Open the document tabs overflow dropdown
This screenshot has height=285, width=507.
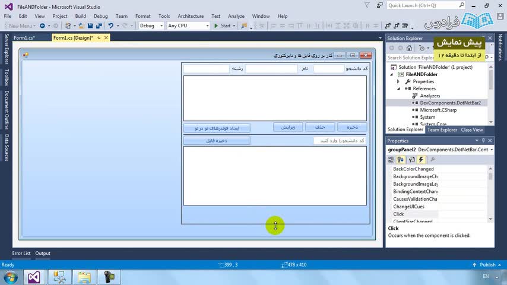coord(380,38)
